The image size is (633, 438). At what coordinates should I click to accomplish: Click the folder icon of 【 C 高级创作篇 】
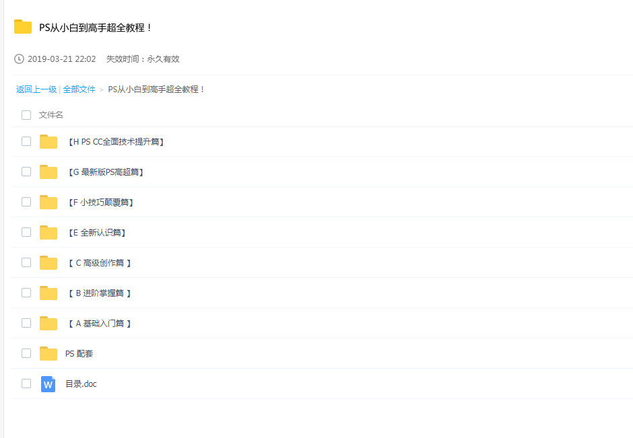pos(48,262)
